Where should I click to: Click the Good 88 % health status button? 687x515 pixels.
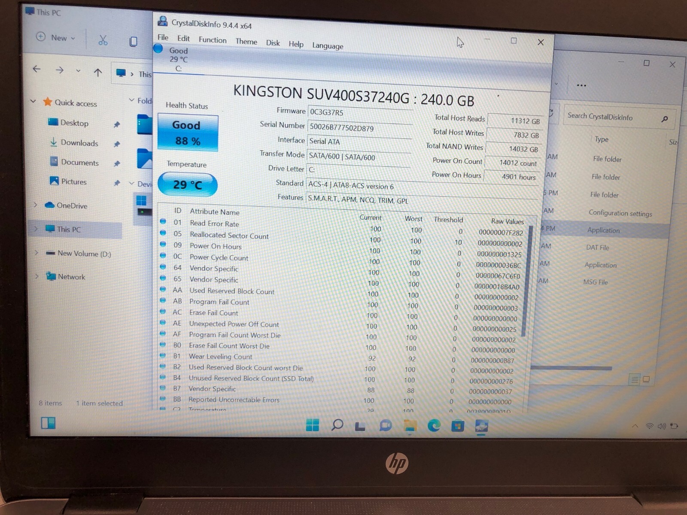point(188,133)
